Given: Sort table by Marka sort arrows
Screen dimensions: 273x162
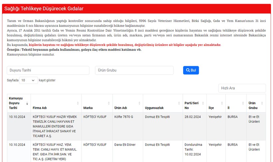Looking at the screenshot, I should 109,103.
